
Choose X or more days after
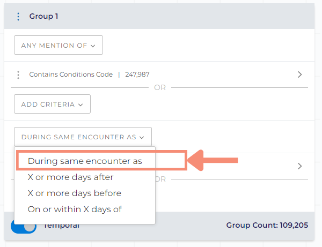pyautogui.click(x=70, y=177)
